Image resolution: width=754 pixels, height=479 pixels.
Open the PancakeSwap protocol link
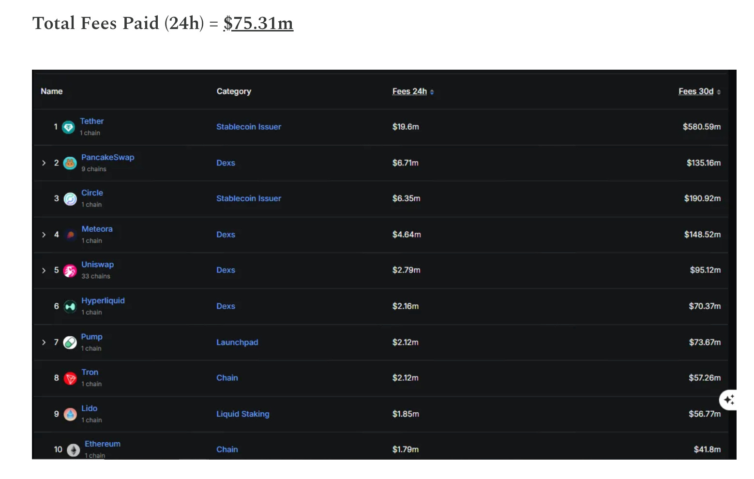(108, 157)
